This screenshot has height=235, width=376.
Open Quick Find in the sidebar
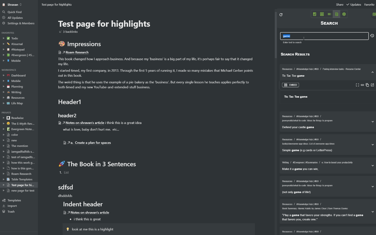click(15, 12)
